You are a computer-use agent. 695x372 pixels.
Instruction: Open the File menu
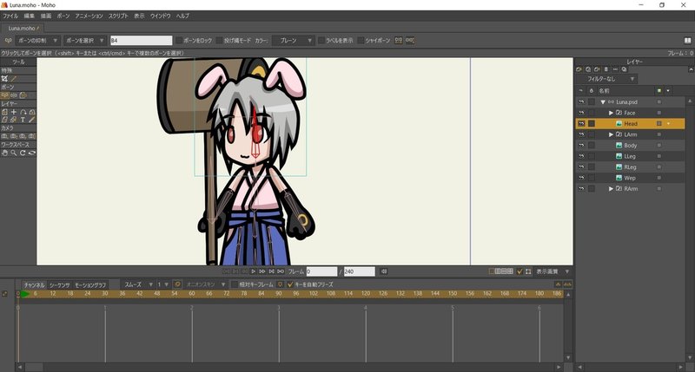[x=10, y=16]
